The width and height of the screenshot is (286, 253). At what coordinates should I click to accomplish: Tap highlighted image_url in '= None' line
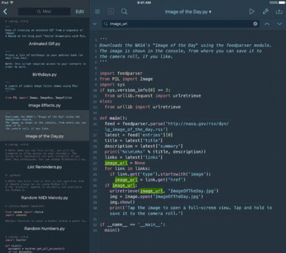(x=116, y=163)
